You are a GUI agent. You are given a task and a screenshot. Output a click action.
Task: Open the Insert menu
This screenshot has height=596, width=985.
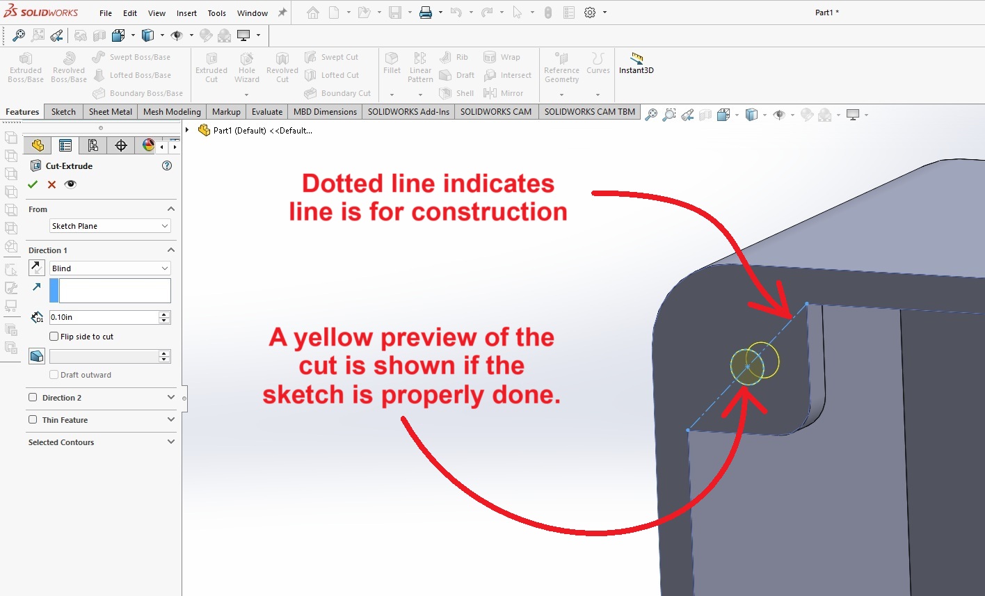186,13
